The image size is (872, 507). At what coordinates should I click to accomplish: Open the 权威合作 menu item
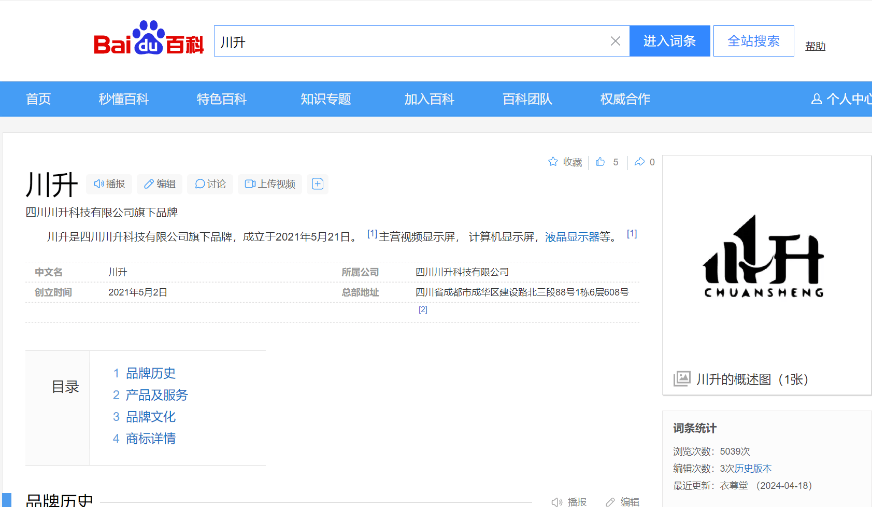625,99
